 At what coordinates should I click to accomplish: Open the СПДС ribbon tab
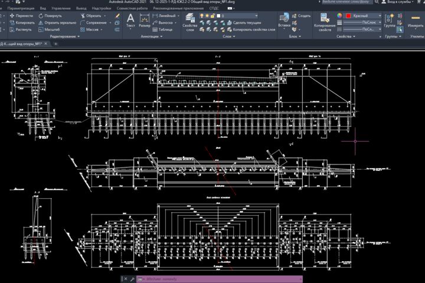(214, 8)
